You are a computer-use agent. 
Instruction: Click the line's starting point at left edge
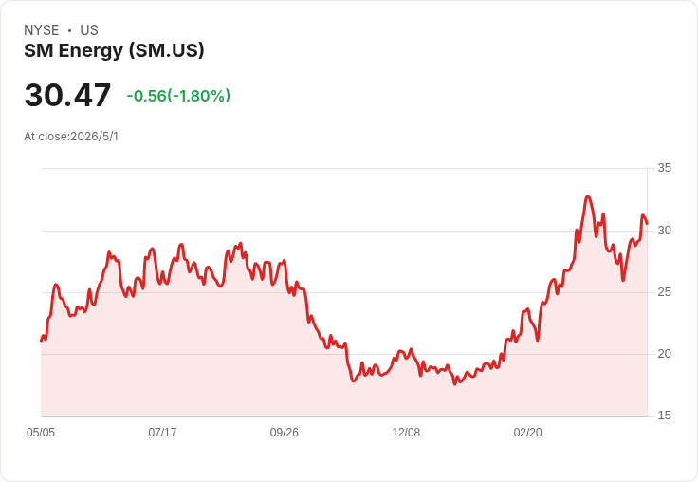(x=41, y=341)
